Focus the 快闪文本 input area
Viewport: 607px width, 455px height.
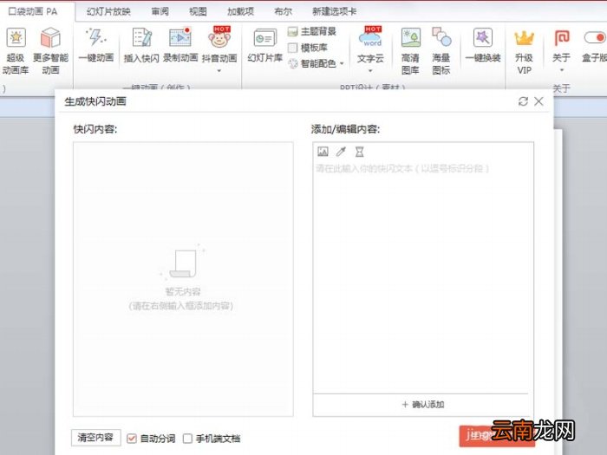423,276
